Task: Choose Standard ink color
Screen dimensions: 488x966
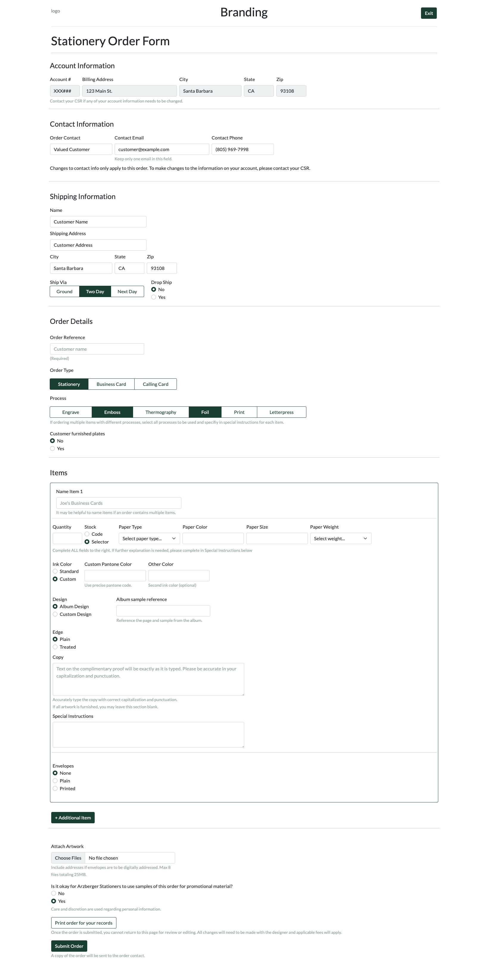Action: coord(55,571)
